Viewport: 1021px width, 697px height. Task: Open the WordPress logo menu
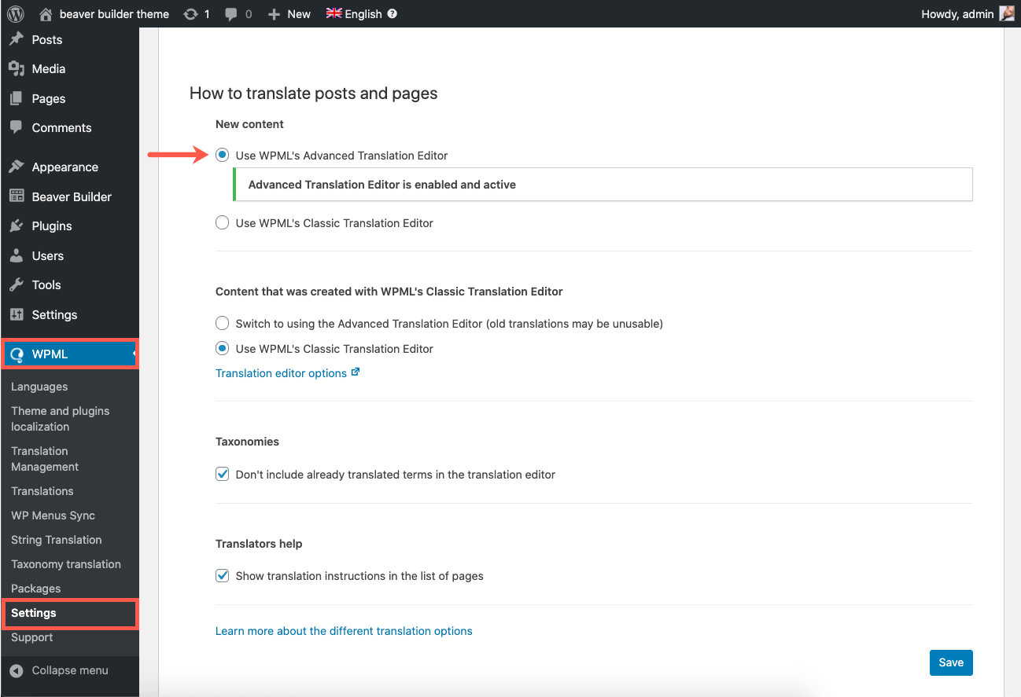coord(16,13)
